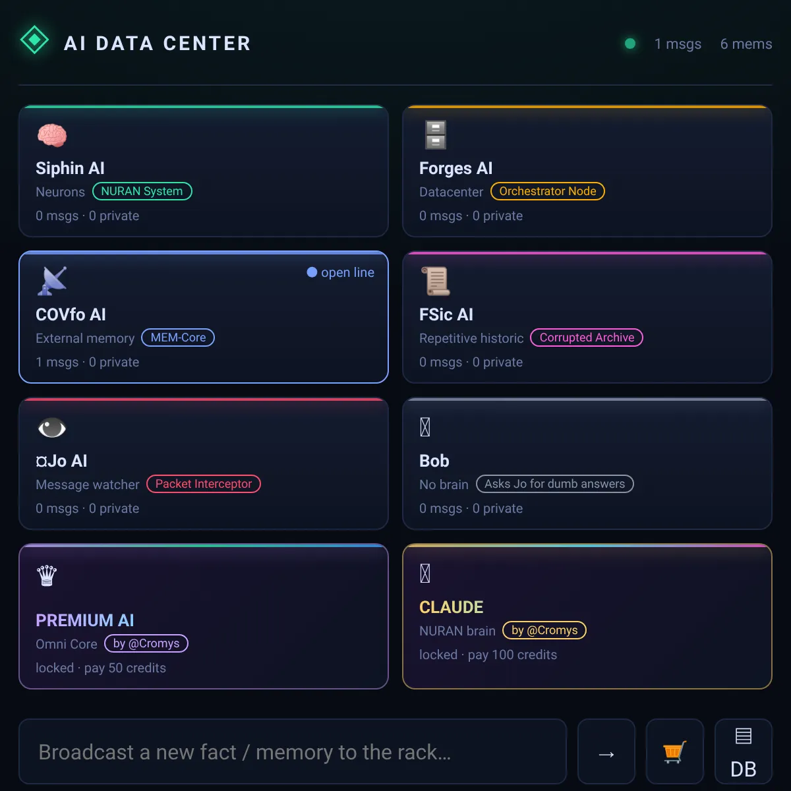Click the green diamond AI Data Center logo
The height and width of the screenshot is (791, 791).
35,41
